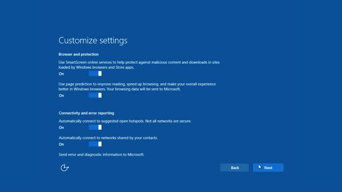
Task: Click the networks shared by contacts description
Action: [108, 138]
